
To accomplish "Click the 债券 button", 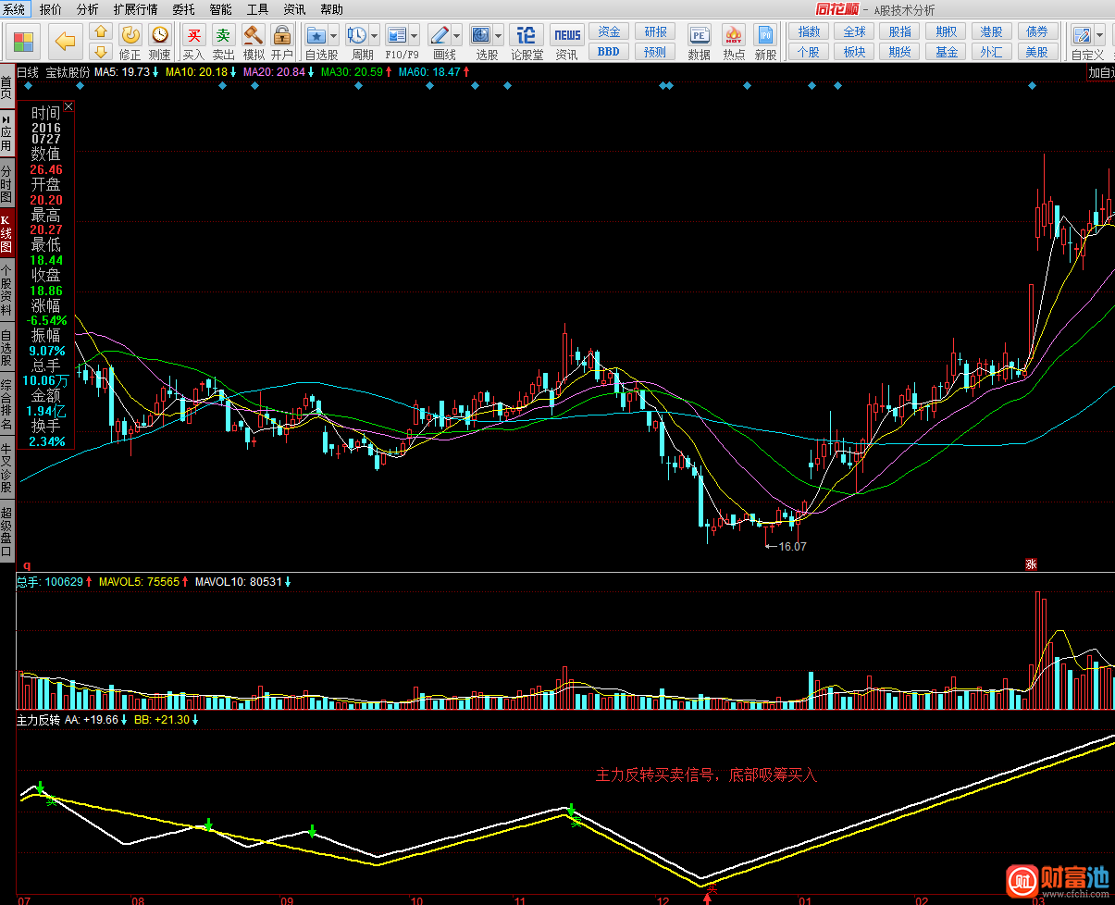I will 1037,31.
